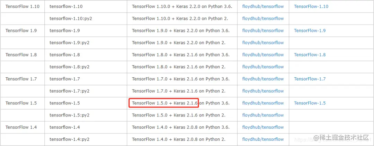This screenshot has height=146, width=374.
Task: Select the 'tensorflow-1.5:py2' environment name
Action: click(x=69, y=115)
